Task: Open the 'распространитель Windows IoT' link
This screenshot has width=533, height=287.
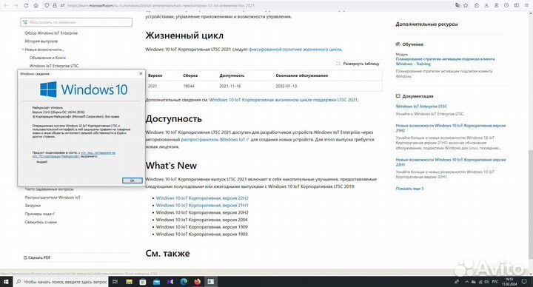Action: click(215, 140)
